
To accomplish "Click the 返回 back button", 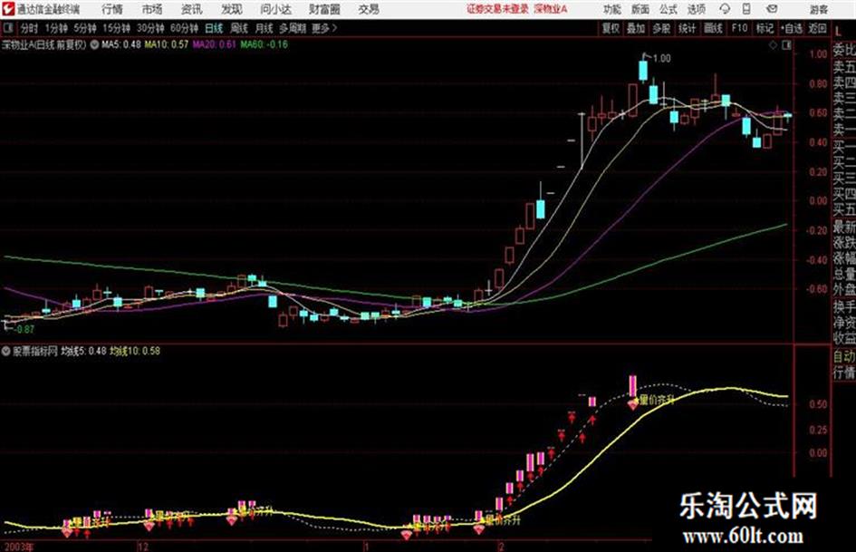I will (x=817, y=28).
